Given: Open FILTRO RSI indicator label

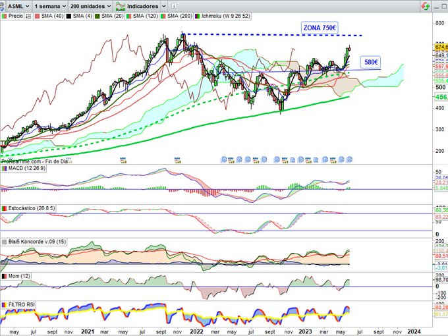Looking at the screenshot, I should [x=22, y=305].
